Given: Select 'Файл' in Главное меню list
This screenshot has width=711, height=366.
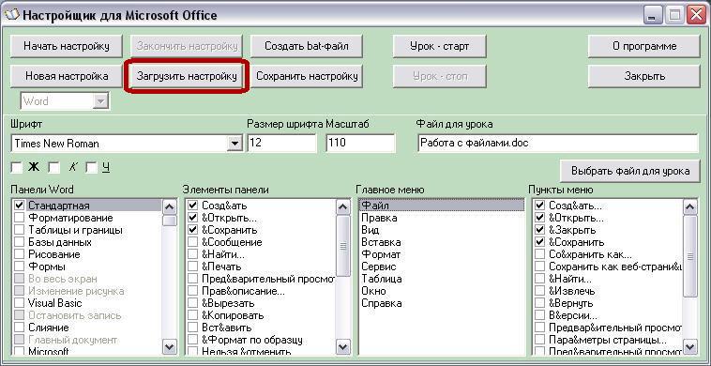Looking at the screenshot, I should click(441, 206).
